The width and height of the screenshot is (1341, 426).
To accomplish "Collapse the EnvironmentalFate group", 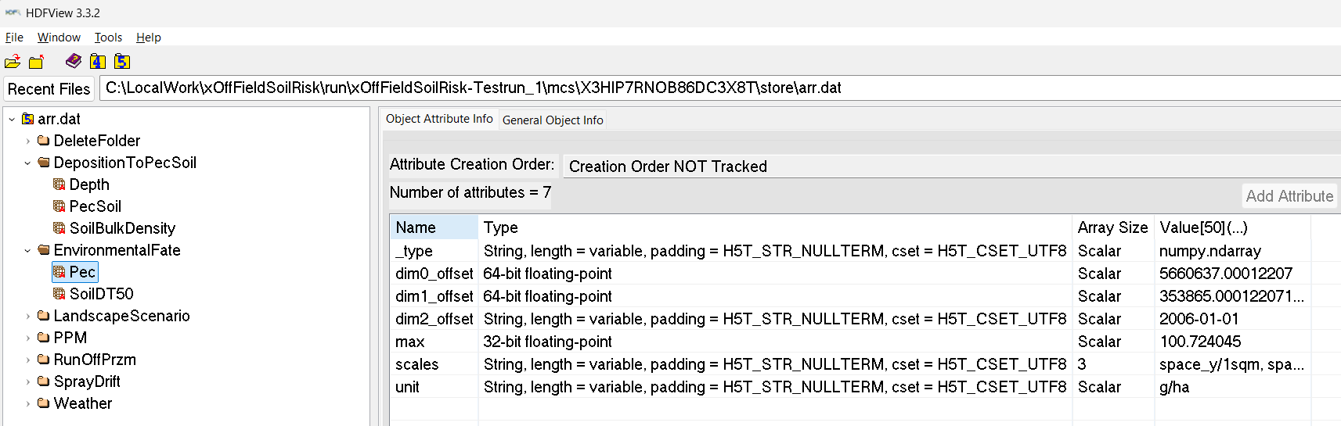I will (x=28, y=251).
